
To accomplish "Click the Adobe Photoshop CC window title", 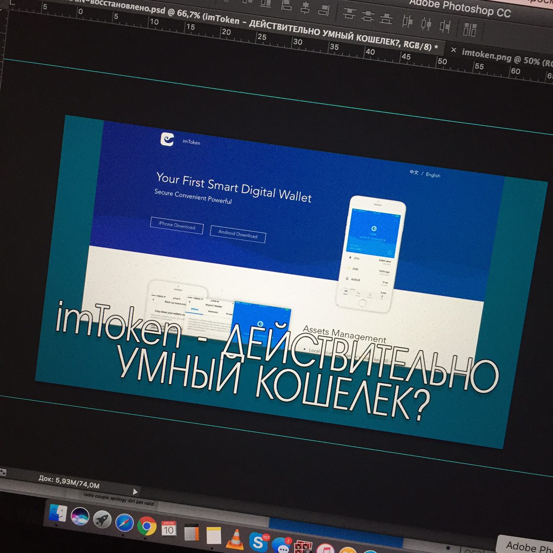I will (459, 7).
